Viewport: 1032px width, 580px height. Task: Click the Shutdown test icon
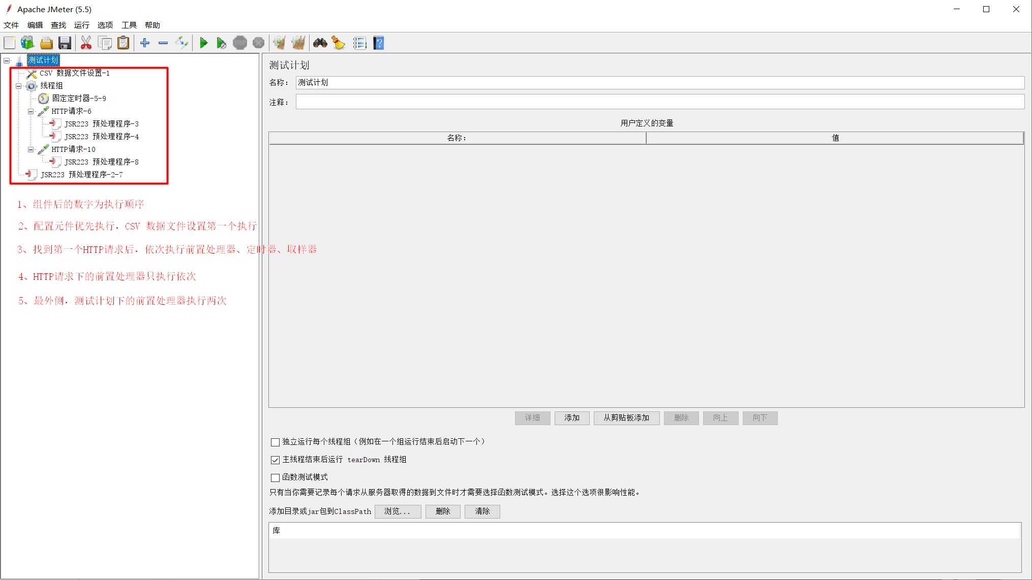[258, 43]
